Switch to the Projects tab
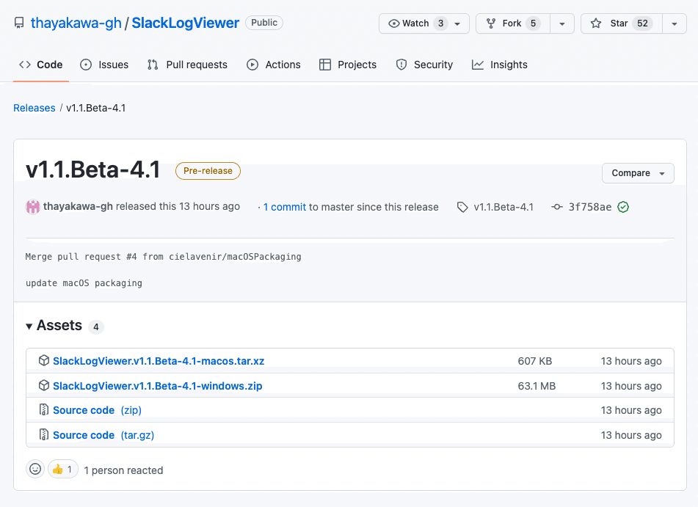 348,65
